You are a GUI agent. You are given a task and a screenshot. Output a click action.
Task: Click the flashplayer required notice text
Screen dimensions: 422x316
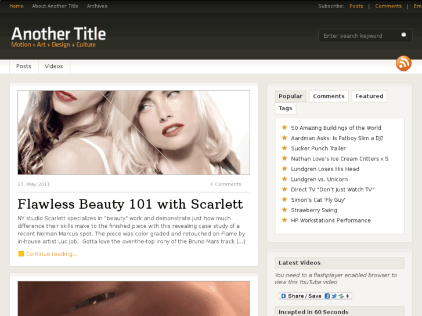click(336, 279)
